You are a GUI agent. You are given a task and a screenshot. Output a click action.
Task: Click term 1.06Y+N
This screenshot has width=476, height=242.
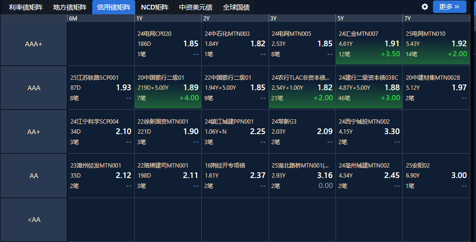pos(216,132)
